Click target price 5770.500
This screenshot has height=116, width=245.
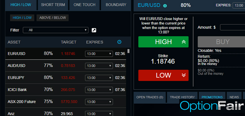pos(69,102)
